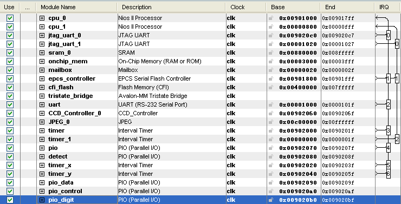Screen dimensions: 401x204
Task: Click the lock icon in pio_digit row
Action: point(270,200)
